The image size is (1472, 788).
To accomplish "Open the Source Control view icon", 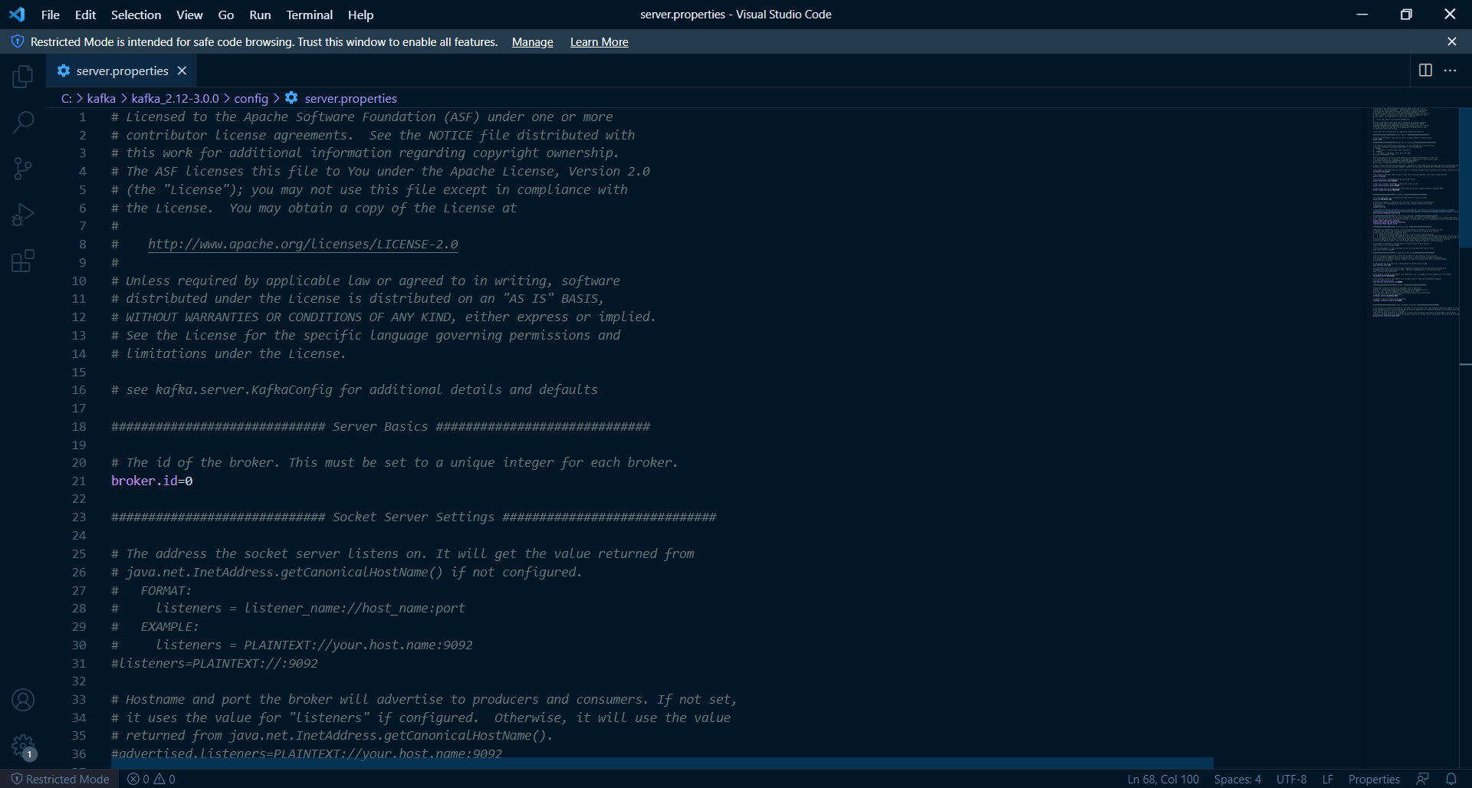I will coord(23,169).
